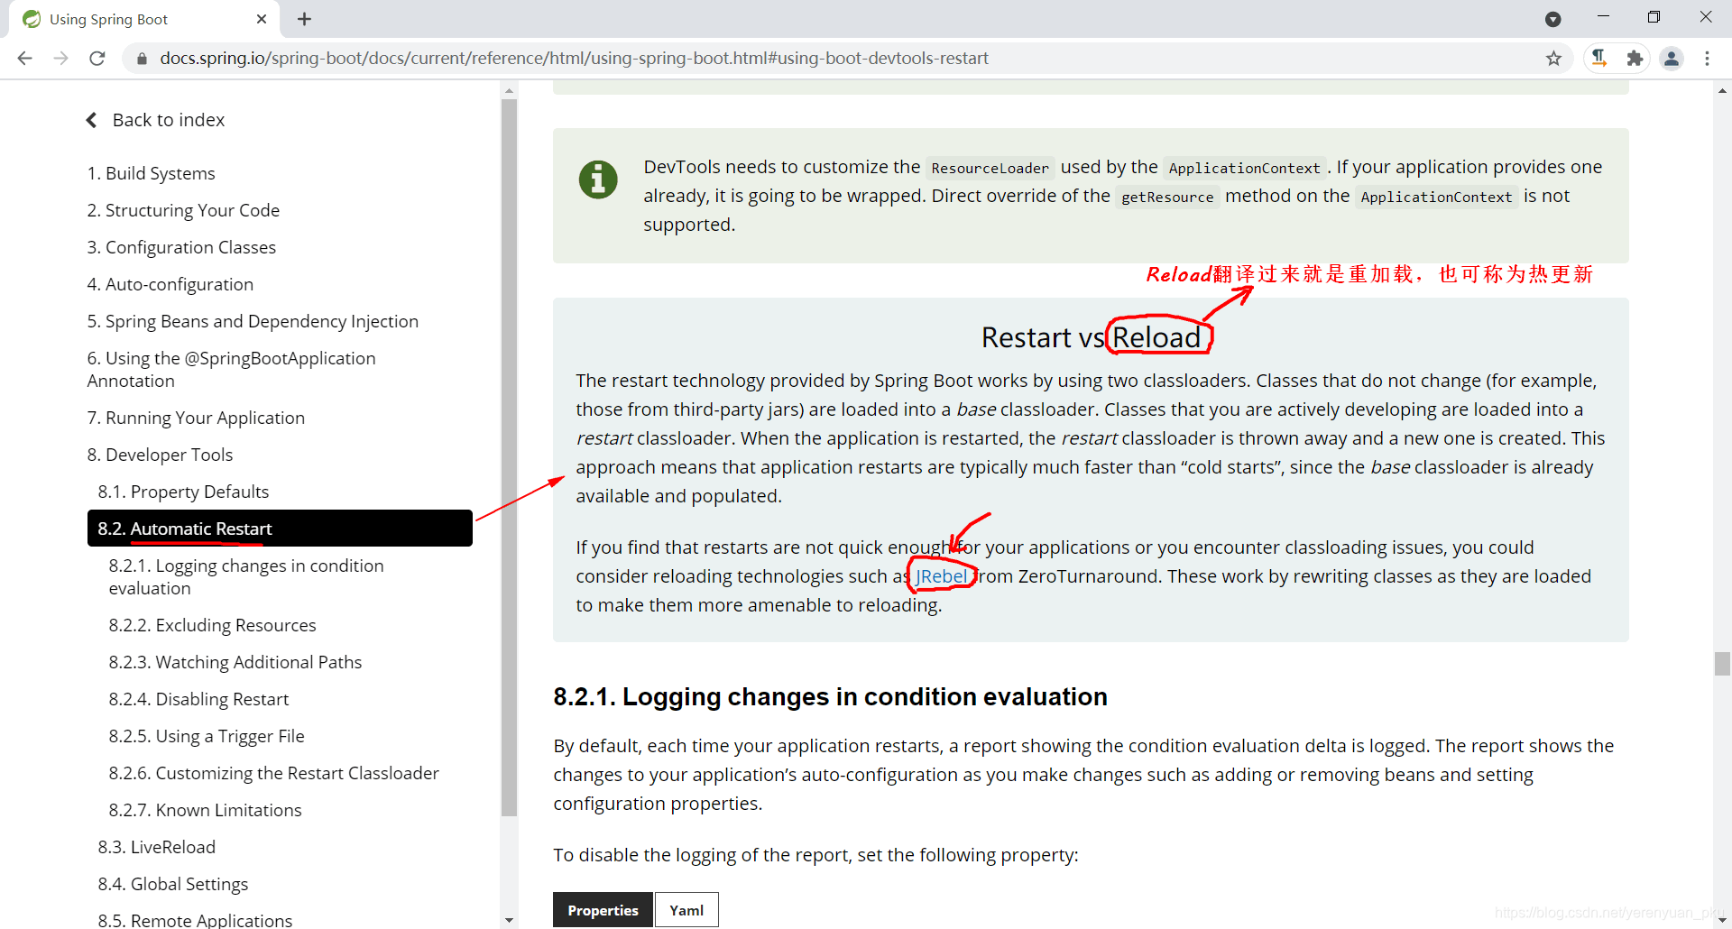Bookmark this page with star icon
The image size is (1732, 929).
pyautogui.click(x=1553, y=59)
